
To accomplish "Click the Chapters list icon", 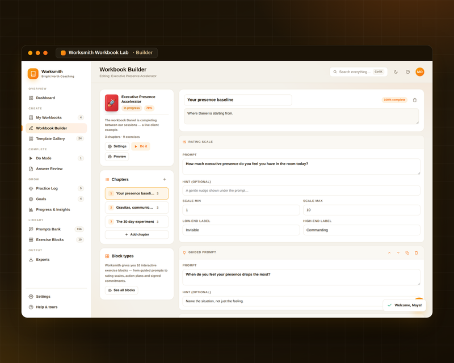I will [x=107, y=179].
